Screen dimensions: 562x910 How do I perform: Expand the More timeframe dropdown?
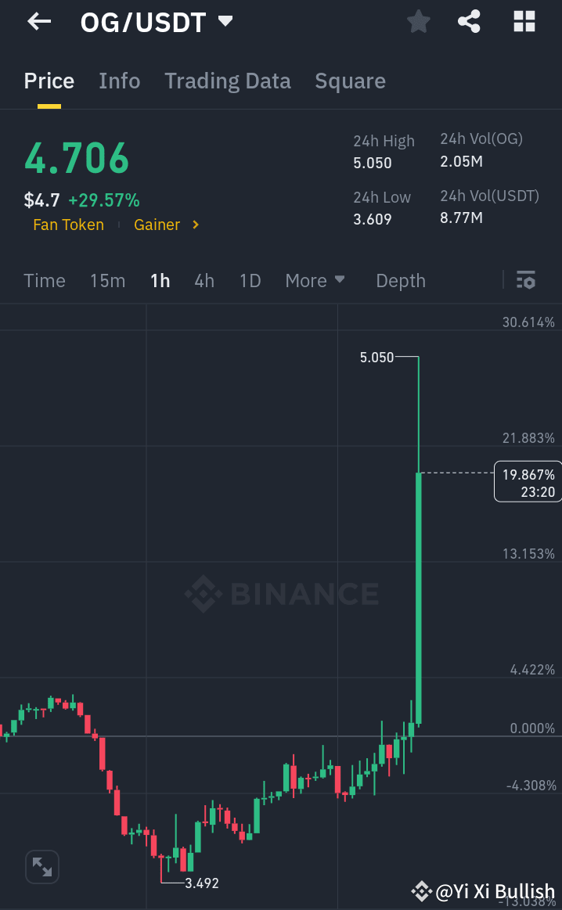point(315,280)
